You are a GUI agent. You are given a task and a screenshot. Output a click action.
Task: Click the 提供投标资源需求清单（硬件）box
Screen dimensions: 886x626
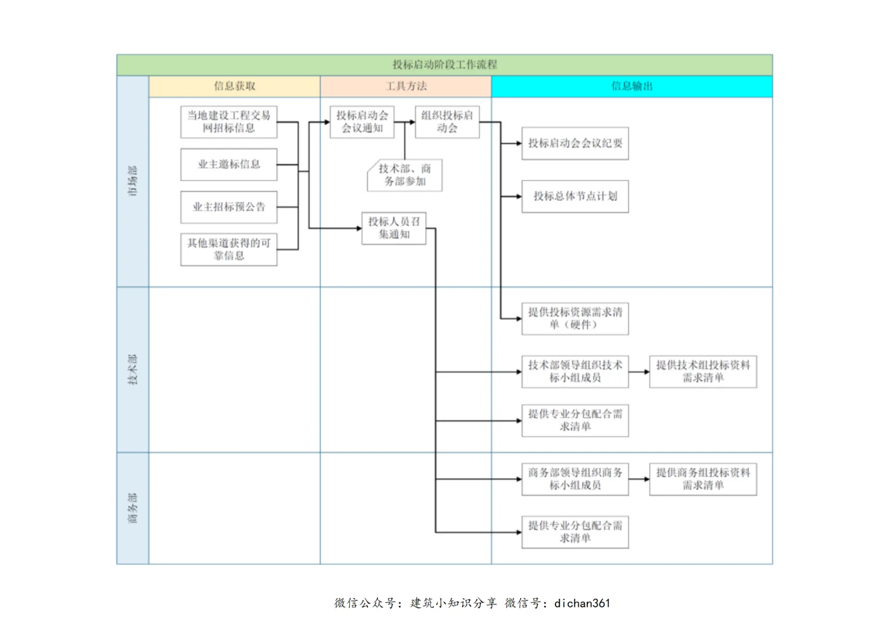coord(575,319)
